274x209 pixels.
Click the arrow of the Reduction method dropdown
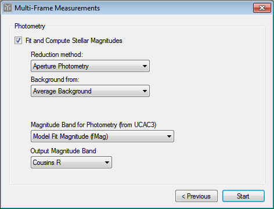[x=145, y=66]
